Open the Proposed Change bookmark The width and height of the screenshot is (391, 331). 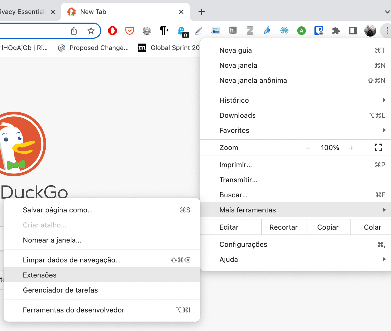(93, 48)
